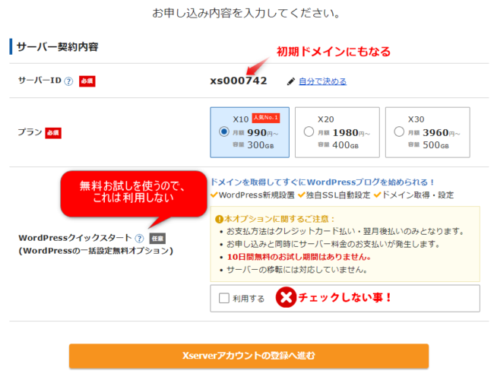Screen dimensions: 494x380
Task: Open the 自分で決める link to set server ID
Action: point(322,81)
